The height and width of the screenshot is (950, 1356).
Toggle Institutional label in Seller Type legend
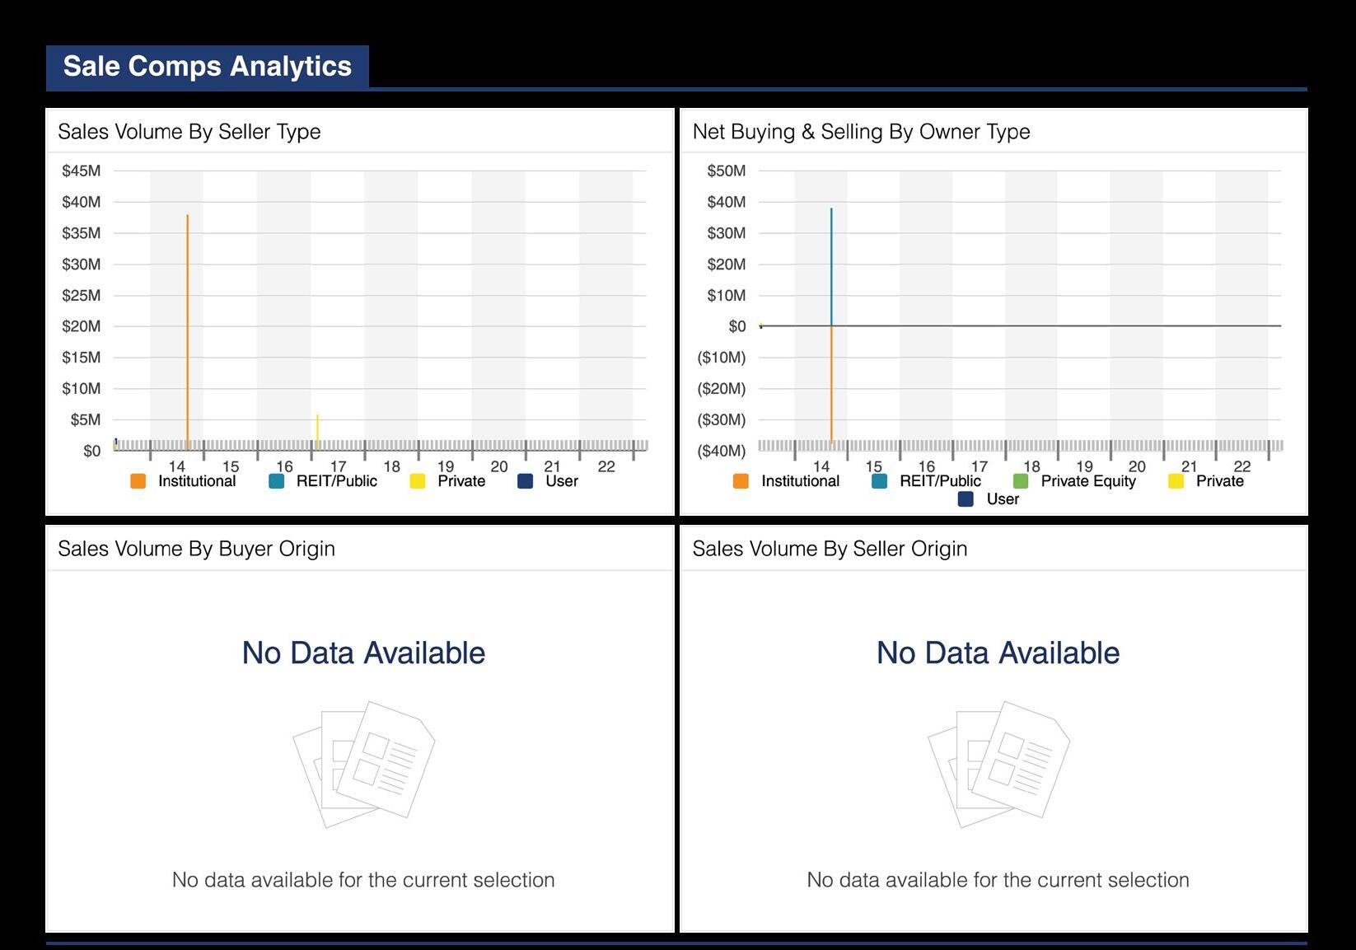[x=197, y=481]
